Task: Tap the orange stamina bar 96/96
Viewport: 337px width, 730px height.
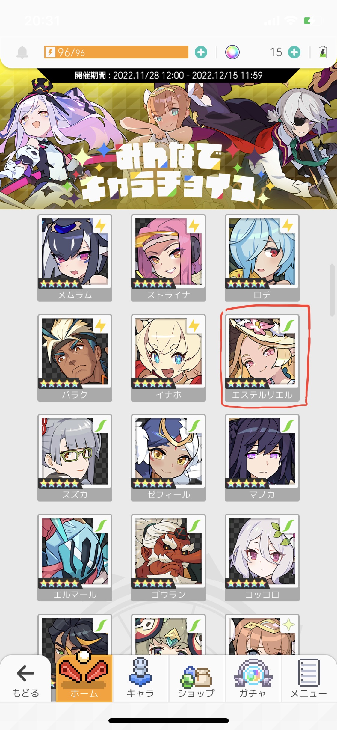Action: 116,52
